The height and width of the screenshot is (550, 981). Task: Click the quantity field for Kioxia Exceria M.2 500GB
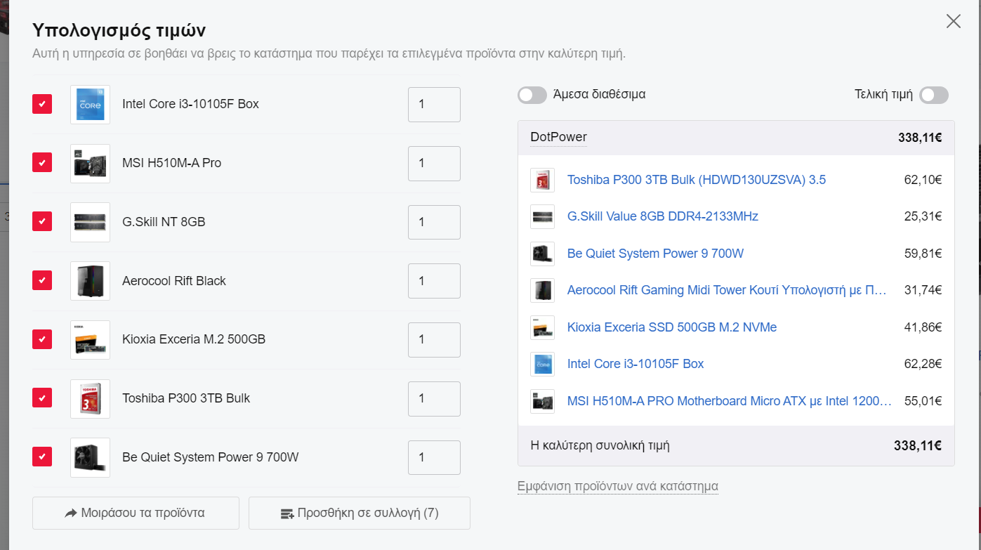point(434,339)
